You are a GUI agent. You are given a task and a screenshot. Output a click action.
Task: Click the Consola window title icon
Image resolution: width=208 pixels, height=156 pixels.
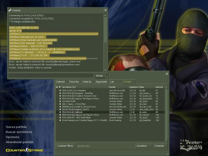[x=10, y=10]
